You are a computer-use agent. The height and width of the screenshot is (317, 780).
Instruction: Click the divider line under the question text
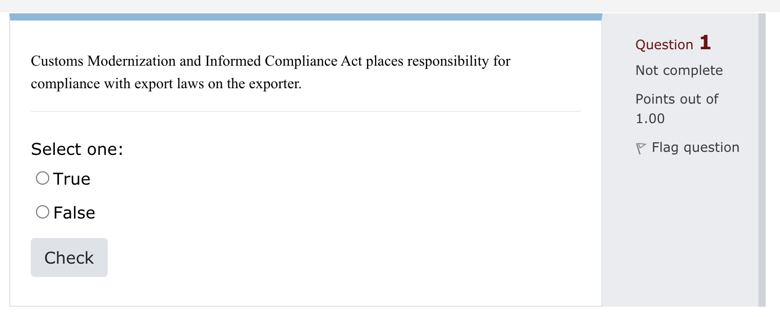click(x=306, y=110)
